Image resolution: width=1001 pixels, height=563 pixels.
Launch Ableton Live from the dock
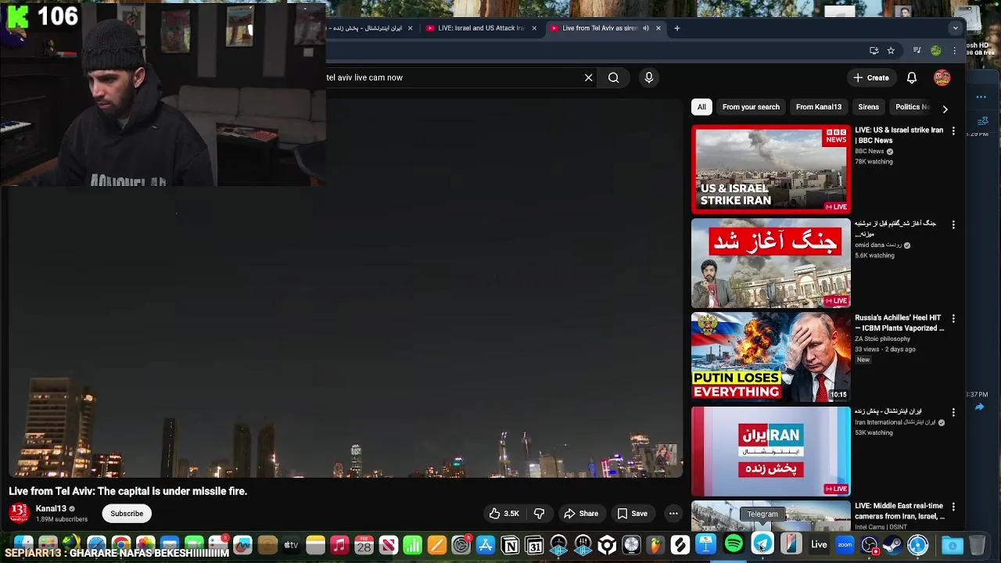pos(819,545)
